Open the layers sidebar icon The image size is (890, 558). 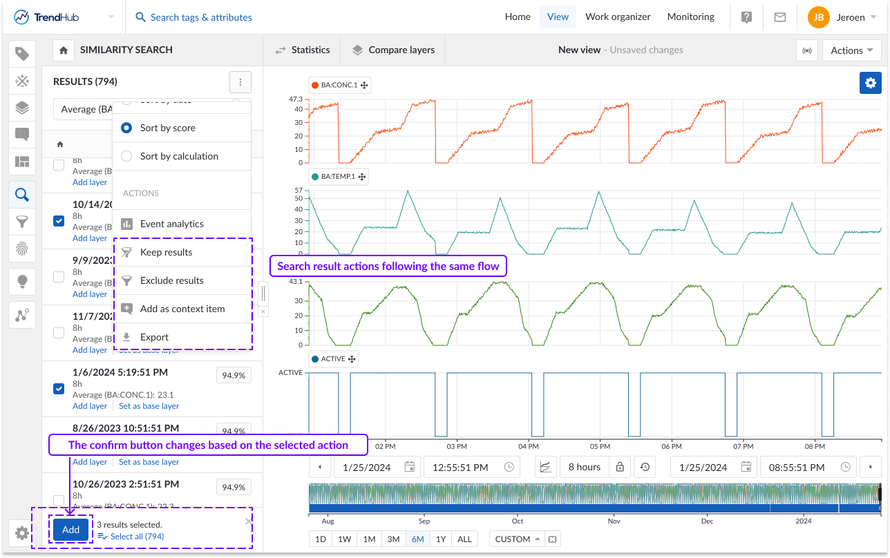coord(22,108)
